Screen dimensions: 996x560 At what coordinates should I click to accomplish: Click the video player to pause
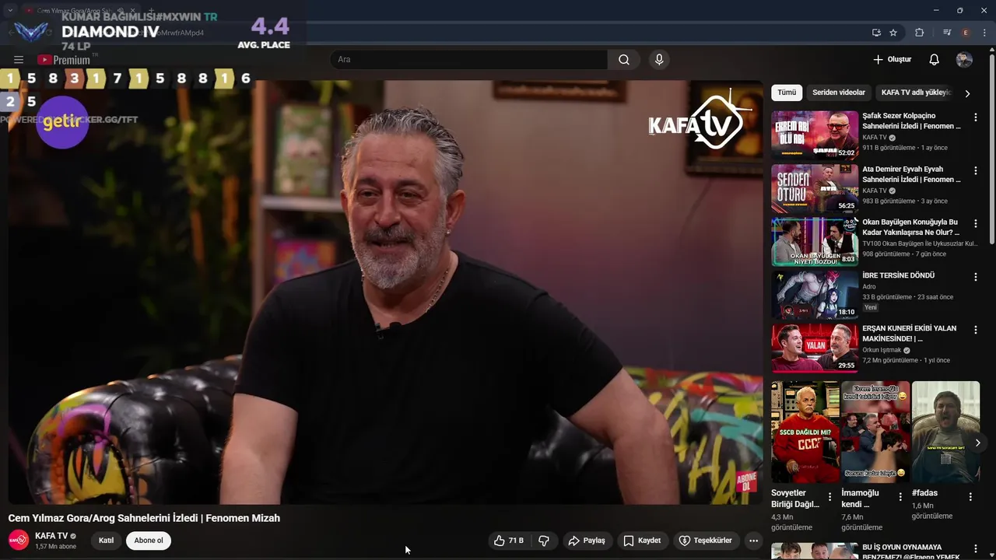click(x=385, y=292)
